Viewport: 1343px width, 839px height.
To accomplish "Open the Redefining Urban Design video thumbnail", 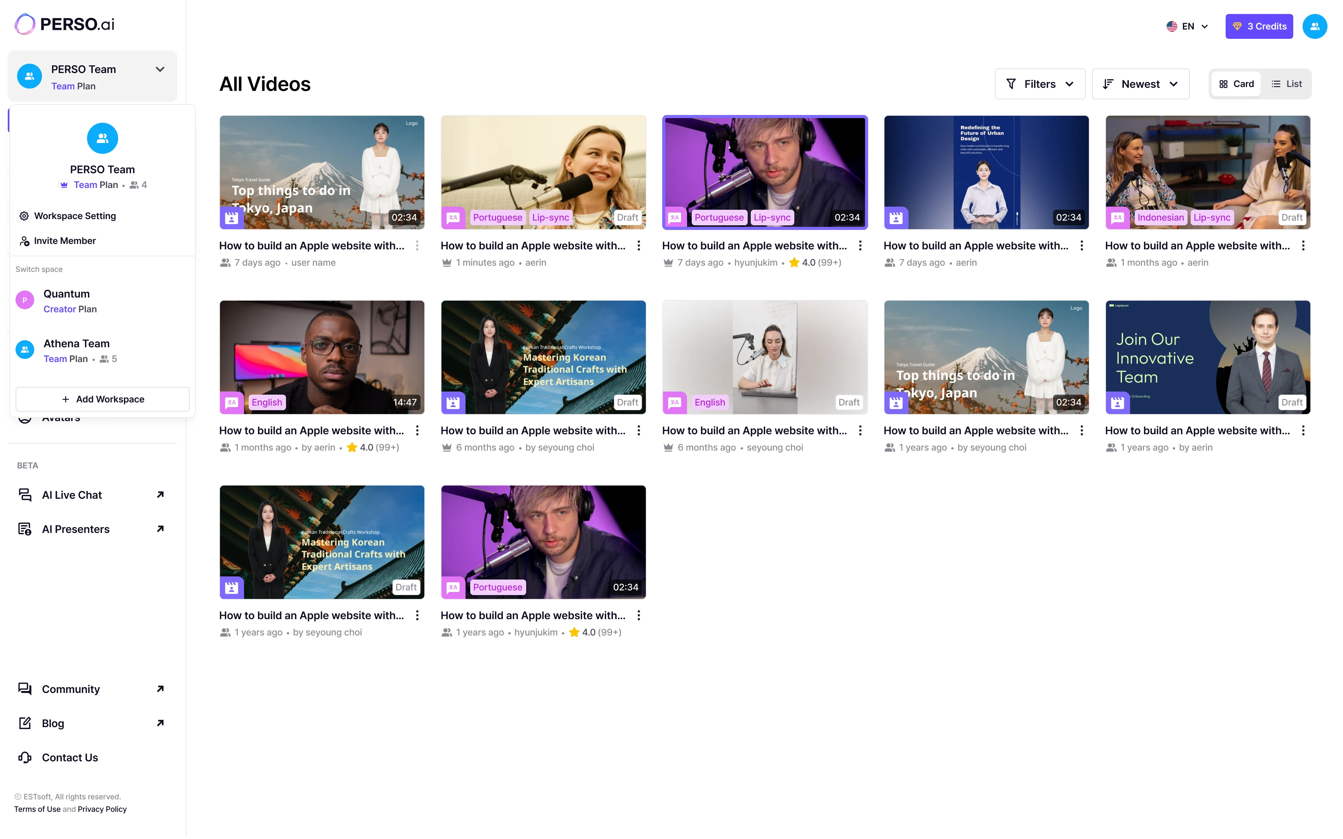I will (986, 172).
